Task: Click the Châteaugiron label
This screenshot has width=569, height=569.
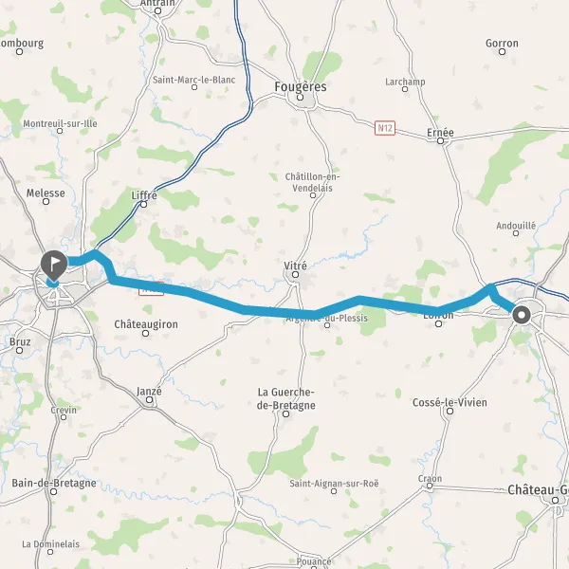Action: [x=146, y=324]
